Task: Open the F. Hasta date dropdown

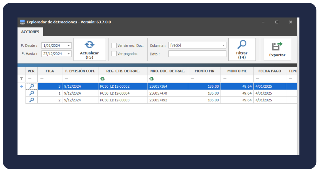Action: coord(68,54)
